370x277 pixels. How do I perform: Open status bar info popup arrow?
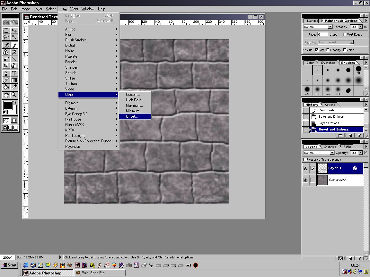click(x=60, y=257)
